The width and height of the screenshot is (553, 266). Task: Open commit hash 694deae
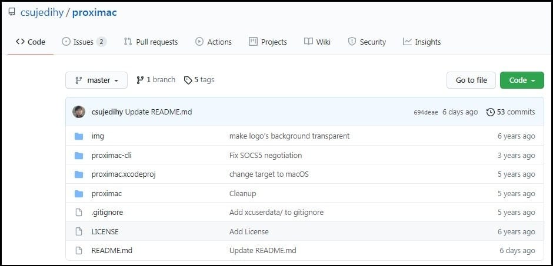click(426, 113)
